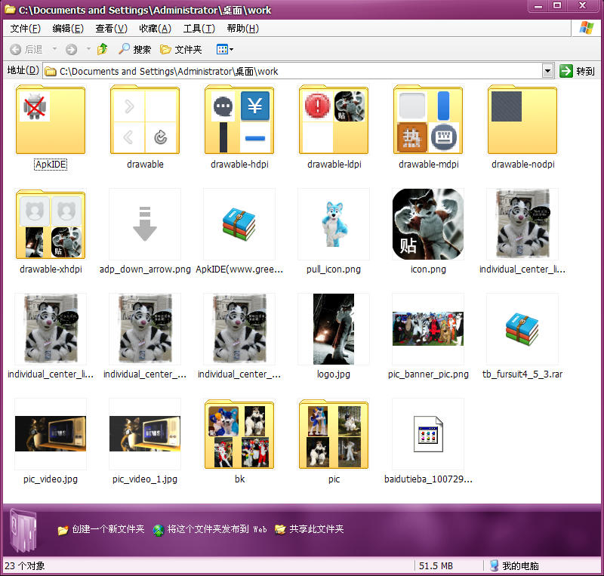
Task: Open the Tools (工具) menu
Action: click(198, 29)
